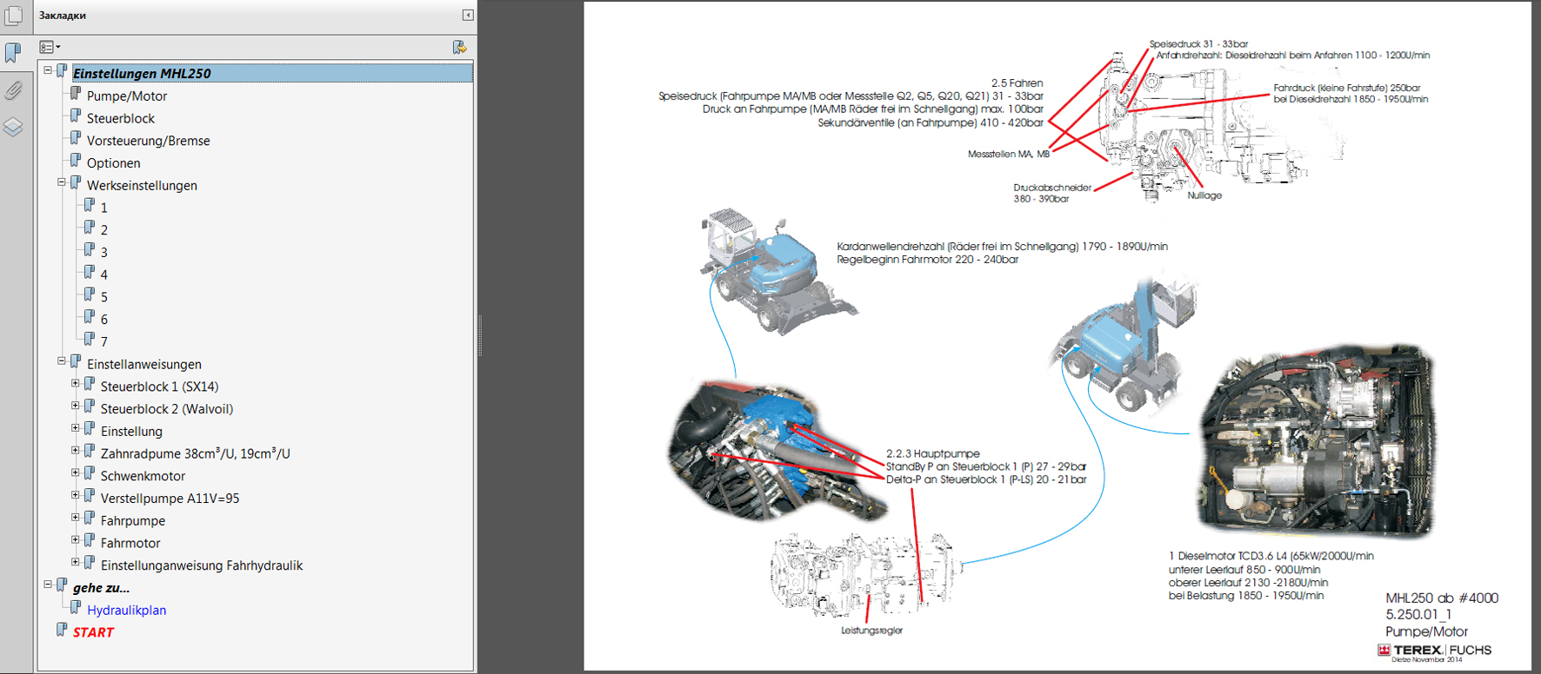Expand the Steuerblock 1 (SX14) bookmark

[x=76, y=384]
